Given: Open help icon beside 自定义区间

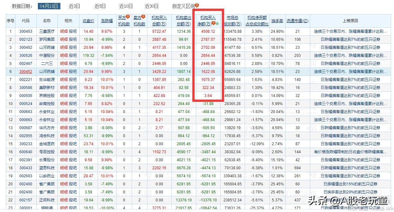Looking at the screenshot, I should click(197, 6).
